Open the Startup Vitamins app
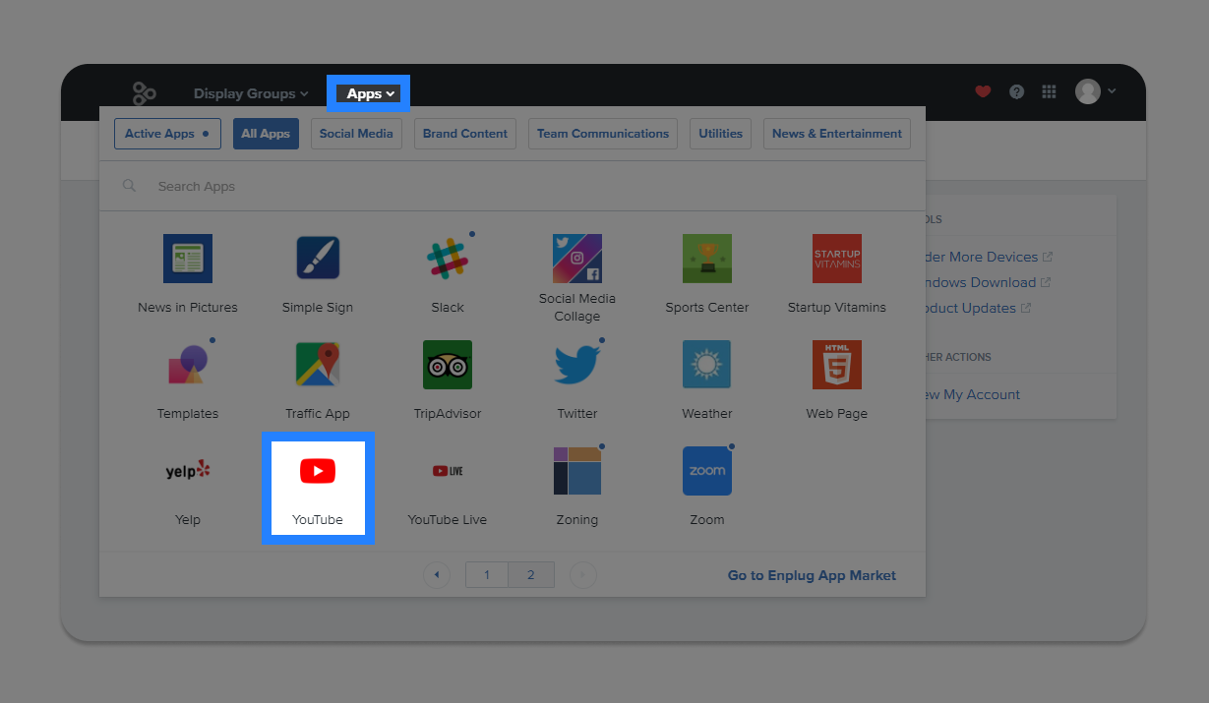This screenshot has height=703, width=1209. click(837, 259)
